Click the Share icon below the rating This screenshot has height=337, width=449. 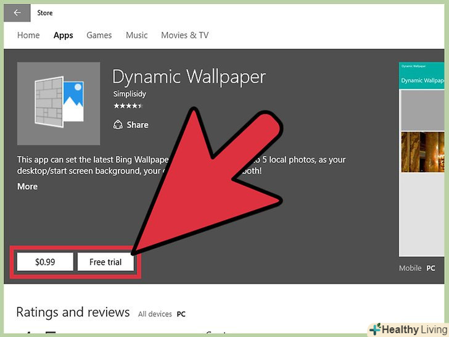pos(118,125)
